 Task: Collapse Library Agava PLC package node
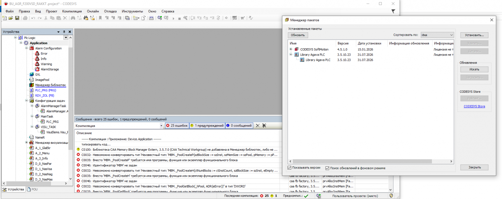291,55
